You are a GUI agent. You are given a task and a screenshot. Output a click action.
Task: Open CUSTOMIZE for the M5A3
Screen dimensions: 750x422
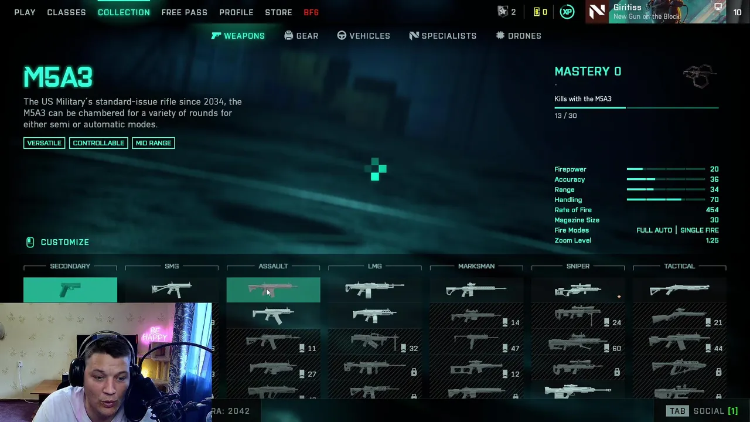(x=57, y=242)
